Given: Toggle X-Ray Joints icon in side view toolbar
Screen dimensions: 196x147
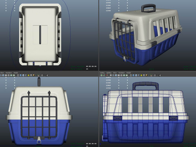Looking at the screenshot, I should (x=160, y=75).
